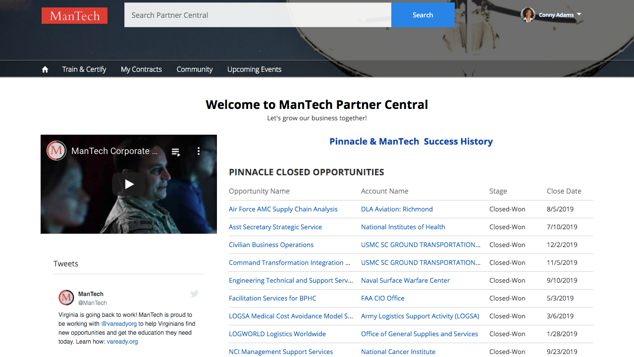Click the Account Name column header
634x357 pixels.
[x=385, y=191]
